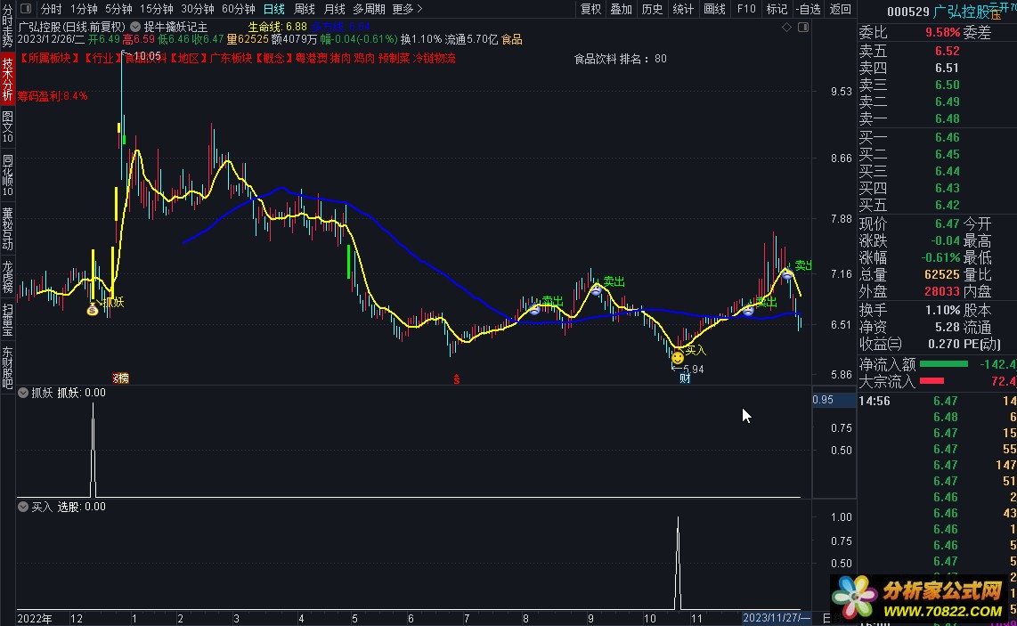Open F10 company info
This screenshot has height=626, width=1017.
pyautogui.click(x=746, y=8)
